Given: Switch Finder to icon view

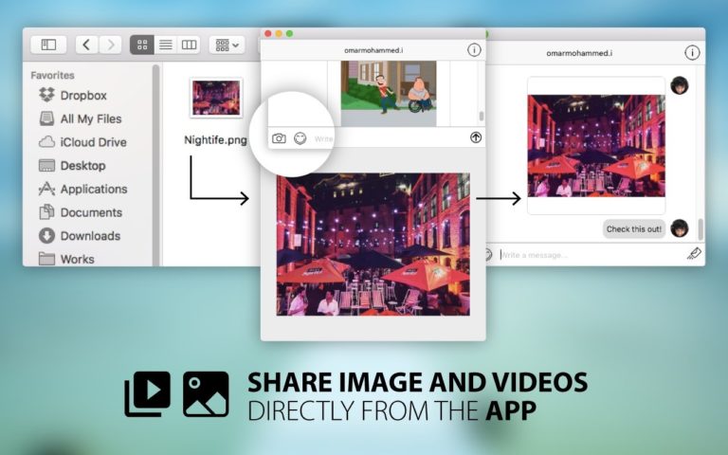Looking at the screenshot, I should click(x=142, y=45).
